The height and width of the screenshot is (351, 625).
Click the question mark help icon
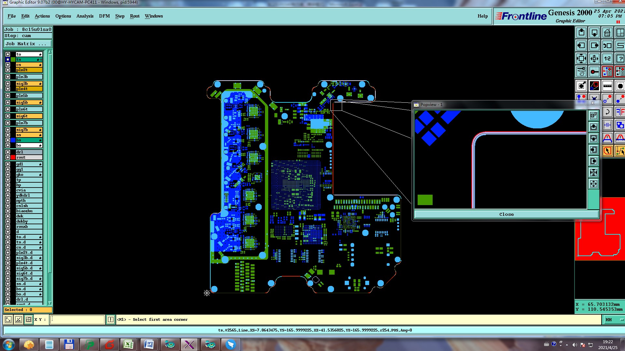click(x=620, y=58)
